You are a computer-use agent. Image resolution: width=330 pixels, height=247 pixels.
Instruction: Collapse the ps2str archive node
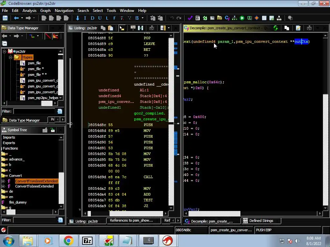[x=4, y=51]
